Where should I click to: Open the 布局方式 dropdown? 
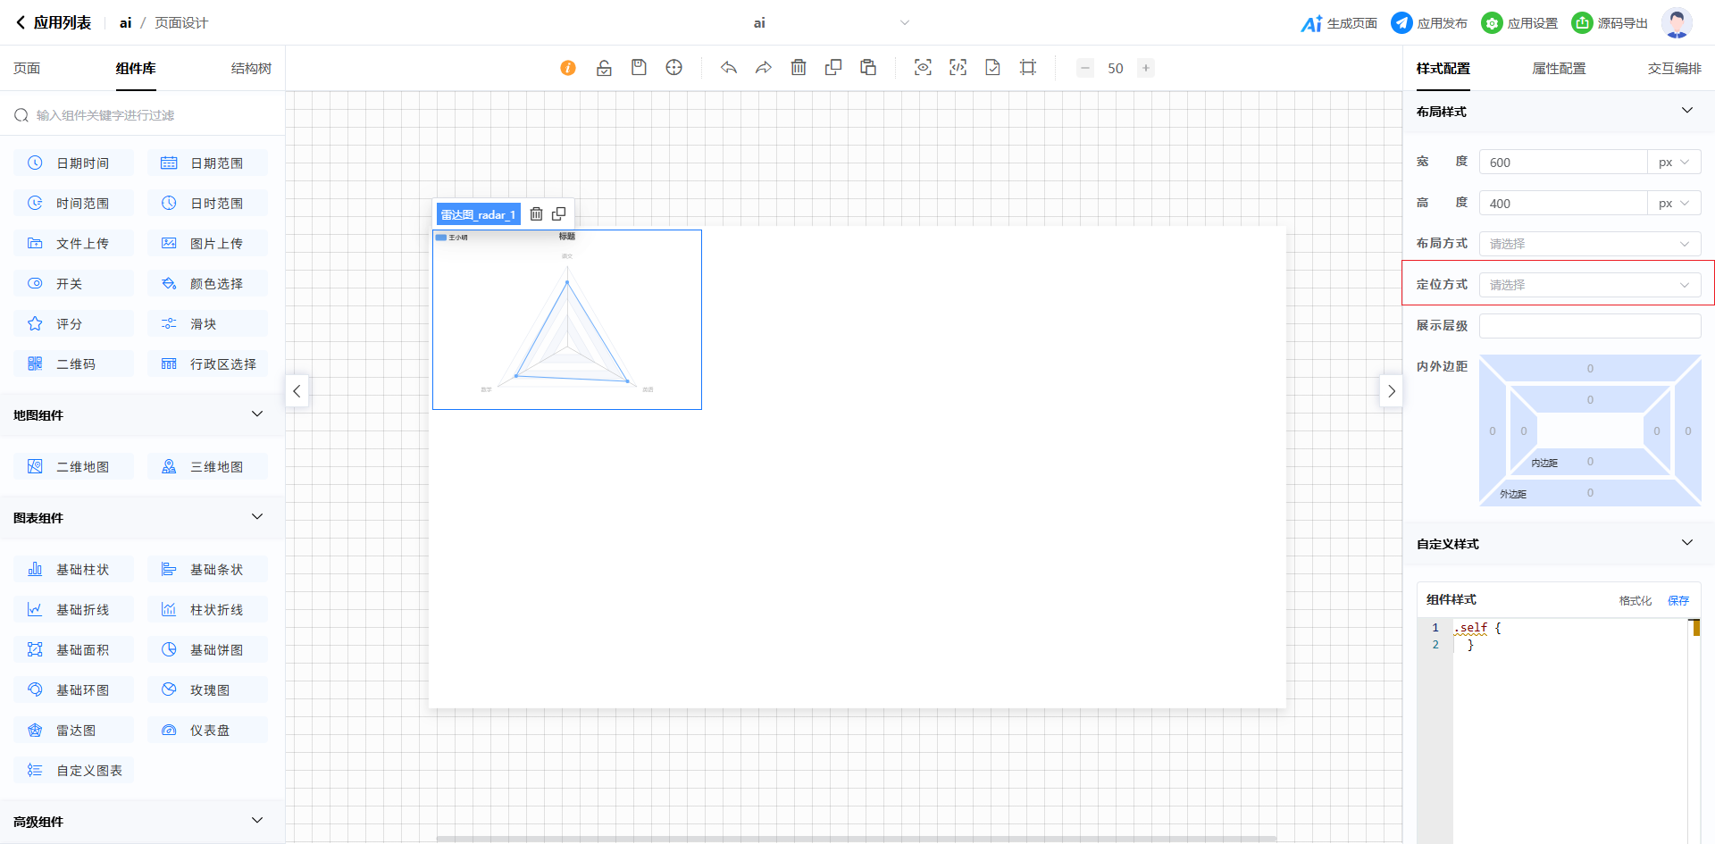point(1589,244)
